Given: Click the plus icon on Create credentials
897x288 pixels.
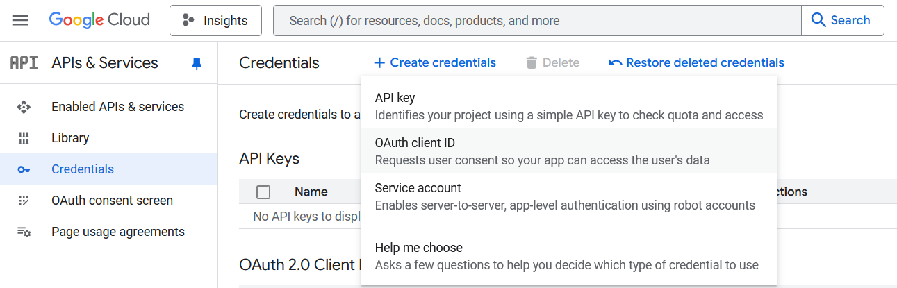Looking at the screenshot, I should 379,63.
